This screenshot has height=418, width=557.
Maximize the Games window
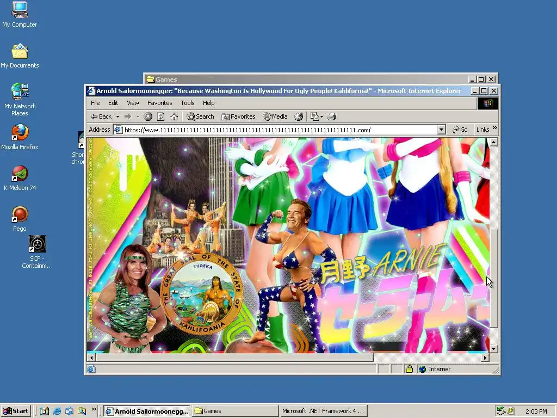coord(481,79)
